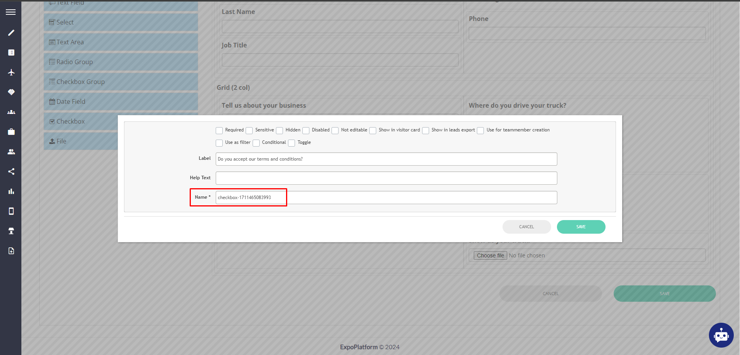Check the Conditional option
This screenshot has width=740, height=355.
pyautogui.click(x=256, y=143)
